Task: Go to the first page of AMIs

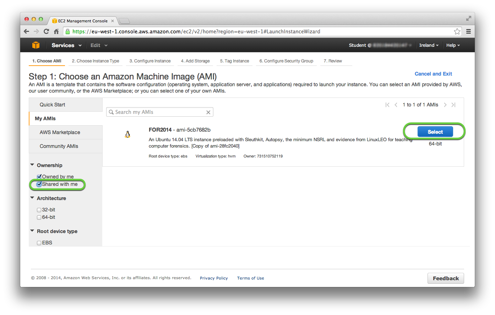Action: pos(387,105)
